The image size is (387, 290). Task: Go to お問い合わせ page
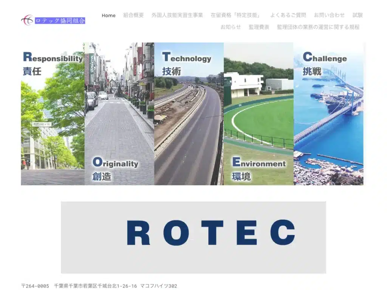pos(329,15)
